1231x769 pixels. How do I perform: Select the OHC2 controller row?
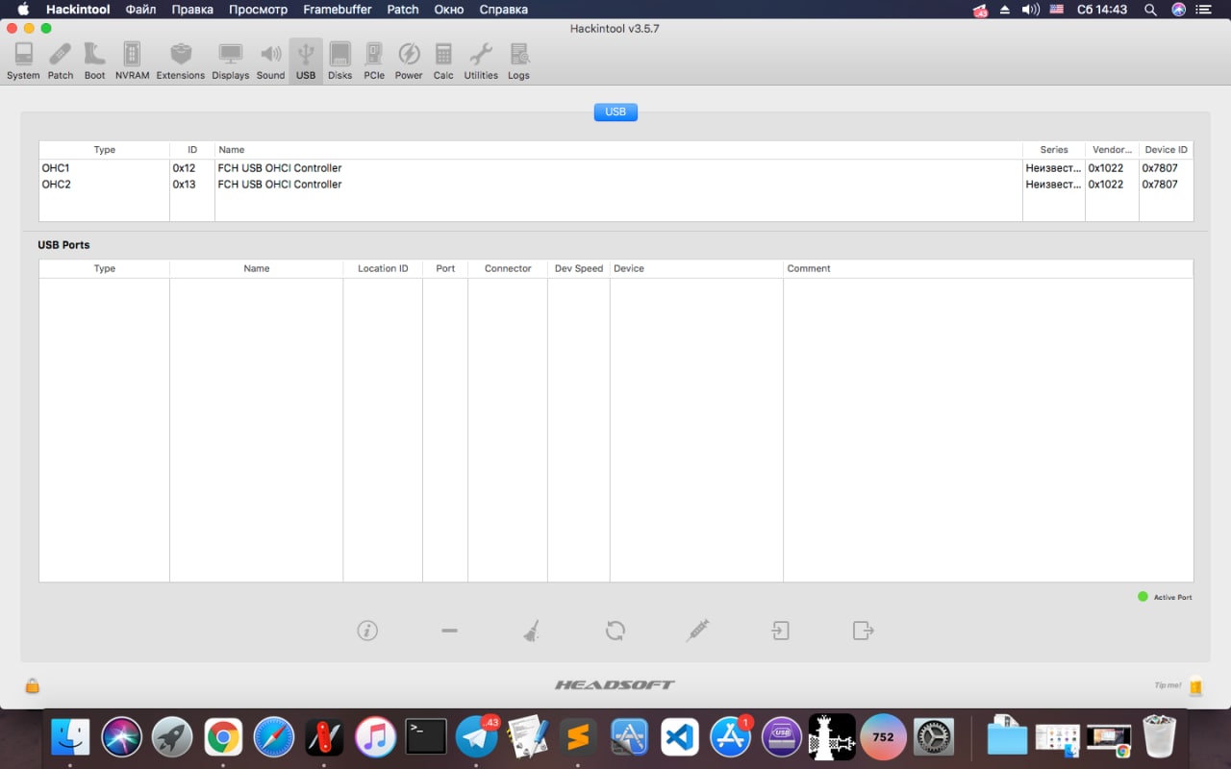(x=615, y=185)
